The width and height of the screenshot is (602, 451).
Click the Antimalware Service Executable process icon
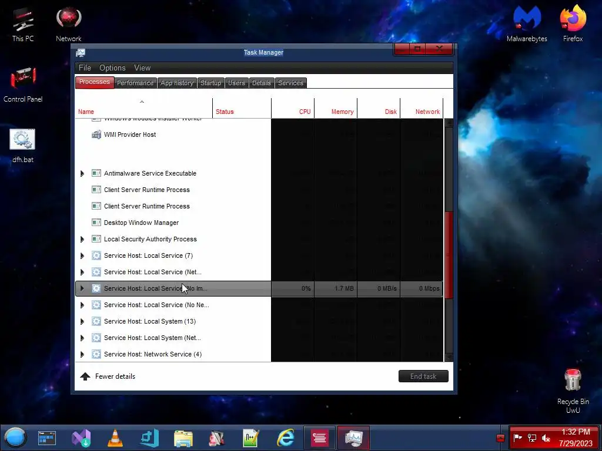coord(96,173)
